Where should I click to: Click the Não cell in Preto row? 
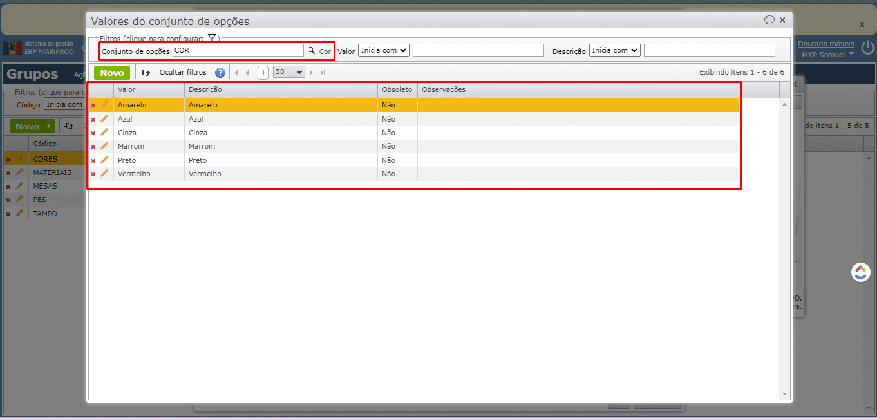coord(397,160)
